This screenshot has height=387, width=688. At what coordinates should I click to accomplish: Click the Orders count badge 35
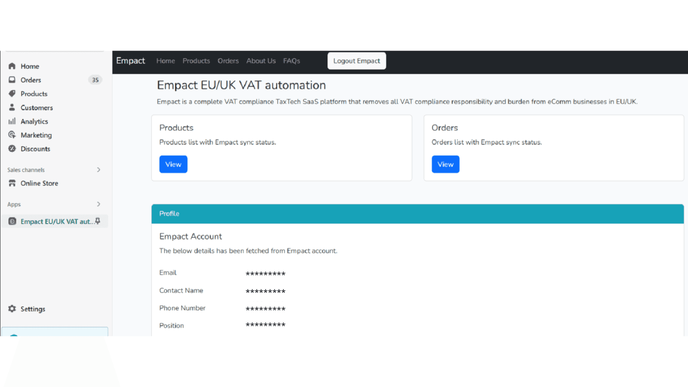click(95, 80)
